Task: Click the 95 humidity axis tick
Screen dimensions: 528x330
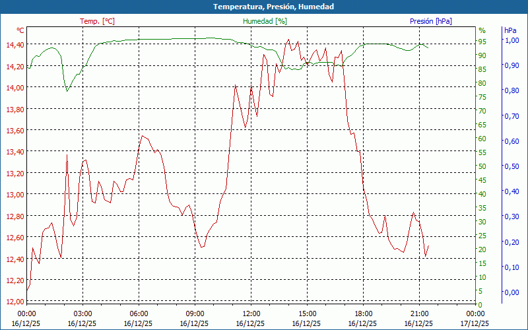Action: point(482,42)
